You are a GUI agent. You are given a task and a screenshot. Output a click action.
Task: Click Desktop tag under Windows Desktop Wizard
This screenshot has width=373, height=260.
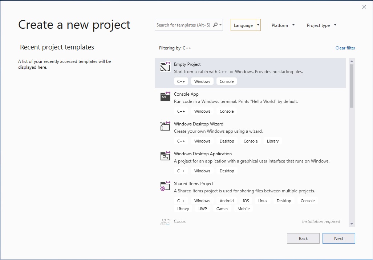pos(227,141)
